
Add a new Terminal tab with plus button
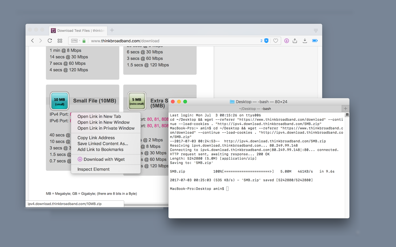[346, 109]
